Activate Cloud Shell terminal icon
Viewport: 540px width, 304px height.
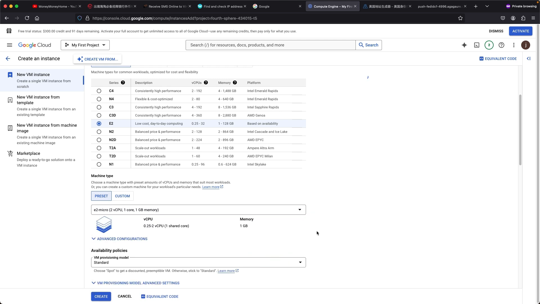point(477,45)
